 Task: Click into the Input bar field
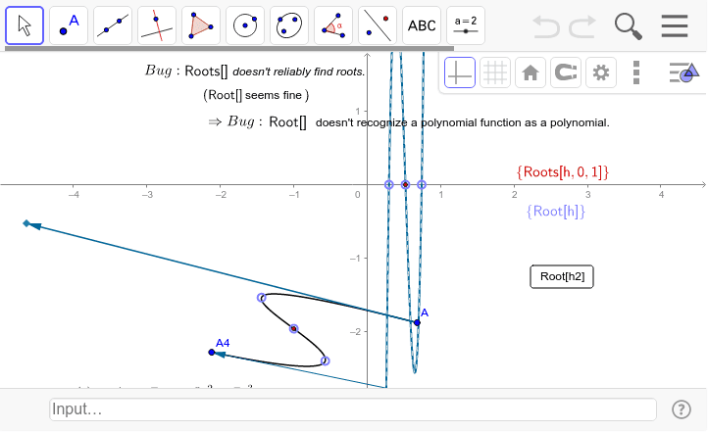pyautogui.click(x=353, y=409)
